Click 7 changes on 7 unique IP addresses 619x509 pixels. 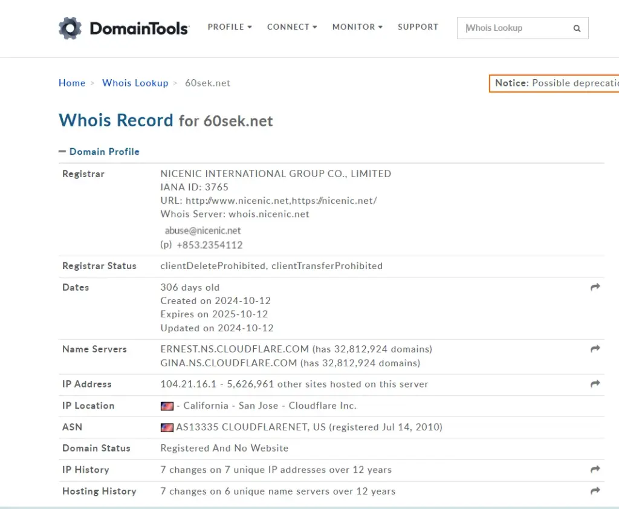coord(276,470)
